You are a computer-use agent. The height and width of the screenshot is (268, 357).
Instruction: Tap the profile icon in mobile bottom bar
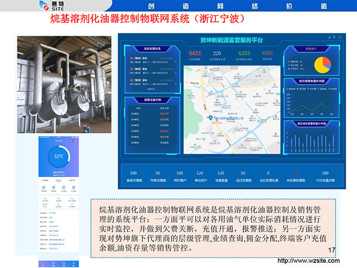point(74,264)
